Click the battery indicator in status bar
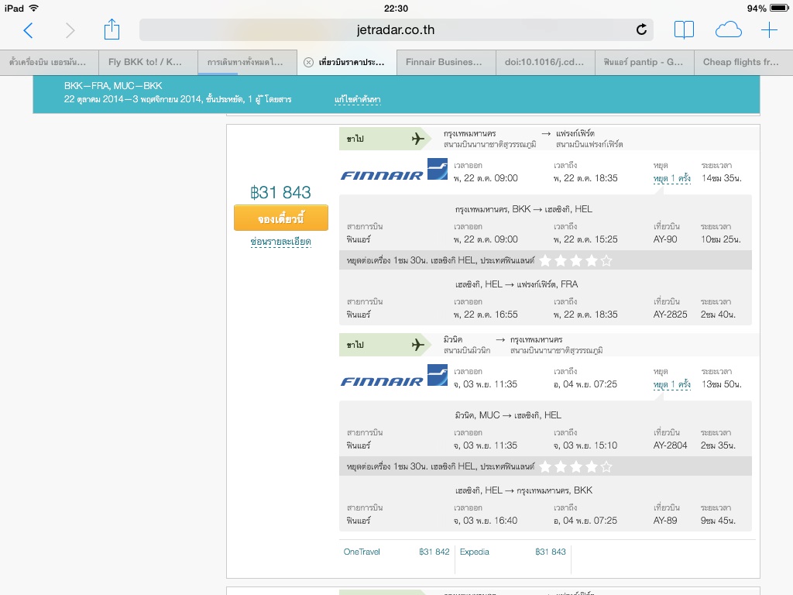Viewport: 793px width, 595px height. click(779, 8)
